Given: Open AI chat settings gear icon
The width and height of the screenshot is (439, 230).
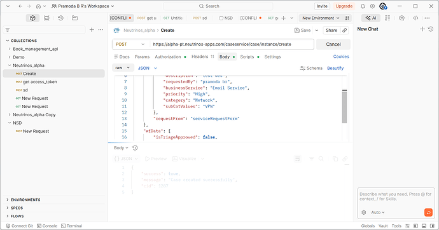Looking at the screenshot, I should tap(364, 212).
